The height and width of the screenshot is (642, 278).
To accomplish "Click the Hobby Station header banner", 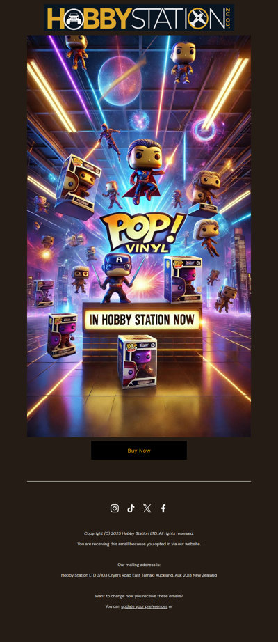I will pyautogui.click(x=139, y=17).
